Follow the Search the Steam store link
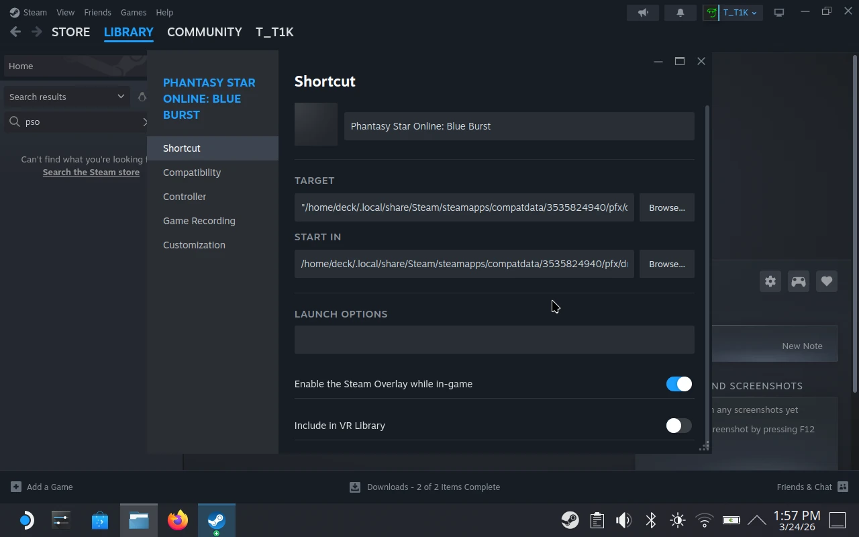859x537 pixels. coord(91,172)
